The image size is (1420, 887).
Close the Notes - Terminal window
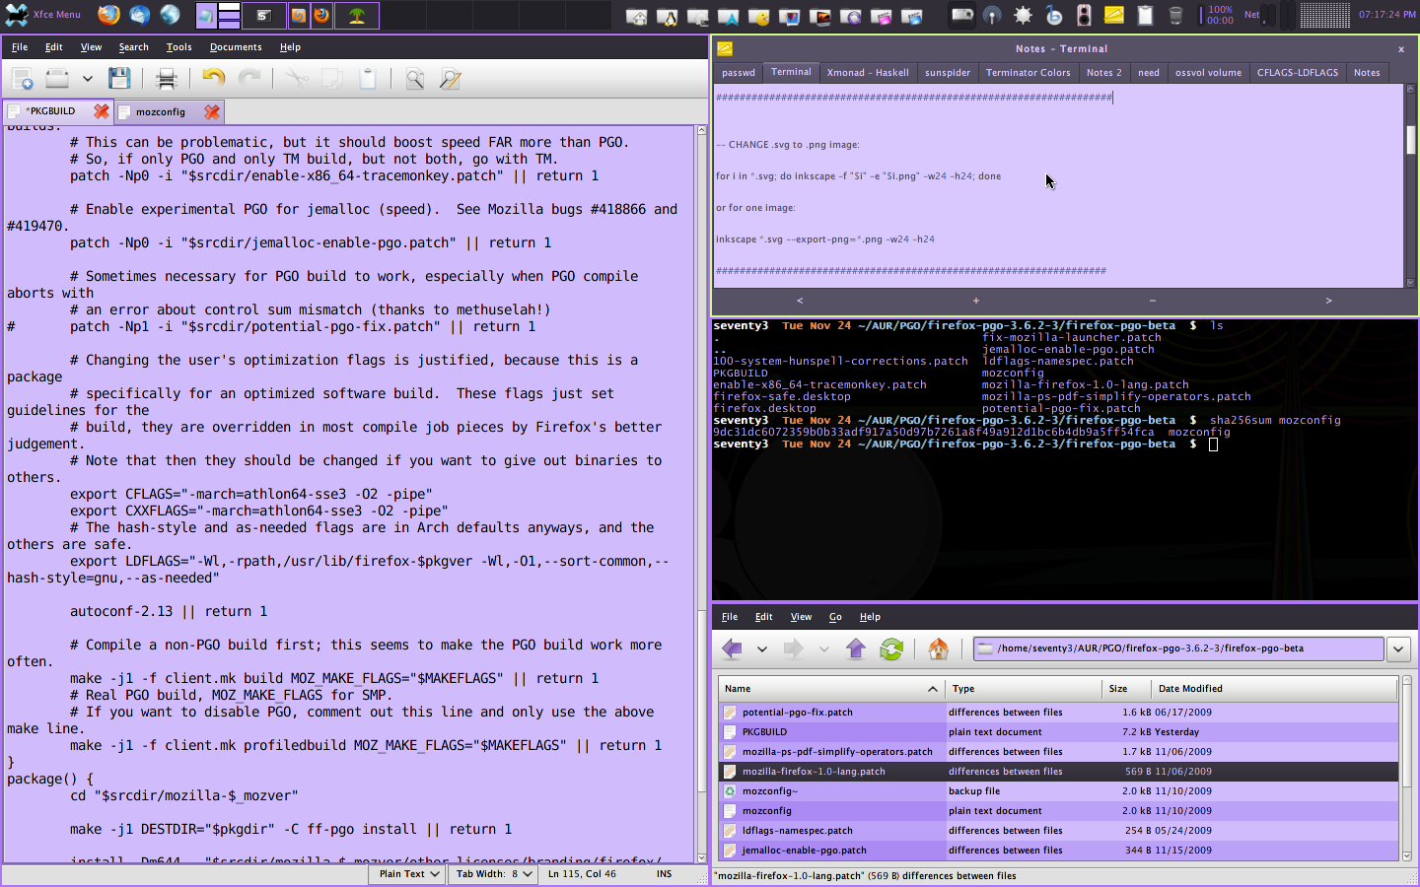click(x=1400, y=48)
